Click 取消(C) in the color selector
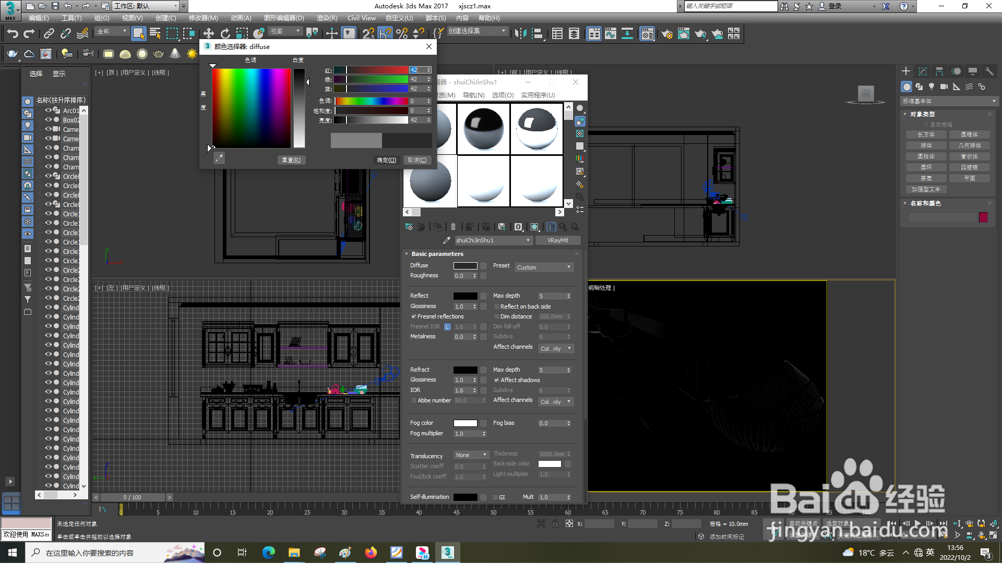The image size is (1002, 564). click(417, 160)
